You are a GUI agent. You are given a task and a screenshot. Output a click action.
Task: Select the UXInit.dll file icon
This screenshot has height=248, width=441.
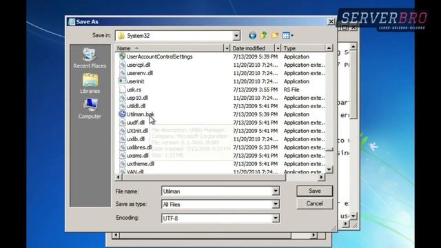pyautogui.click(x=123, y=131)
